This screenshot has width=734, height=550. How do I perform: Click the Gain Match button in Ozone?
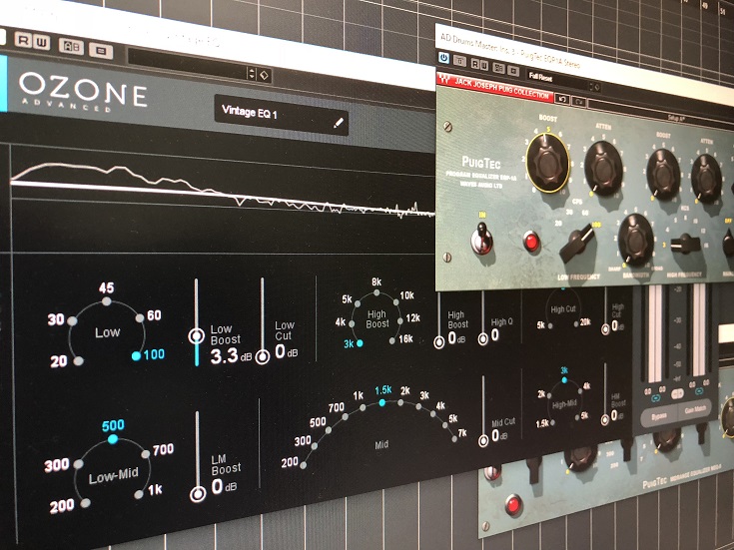point(695,409)
